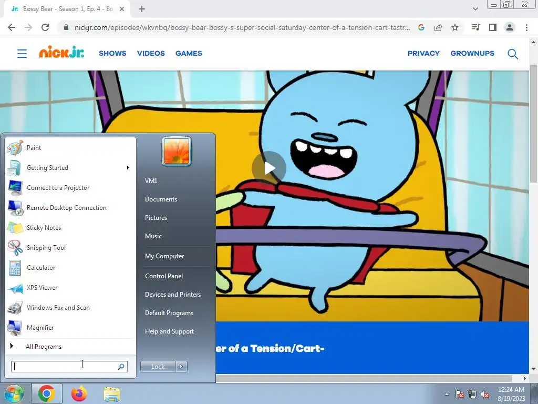Screen dimensions: 538x404
Task: Click the Google icon in address bar
Action: (x=421, y=27)
